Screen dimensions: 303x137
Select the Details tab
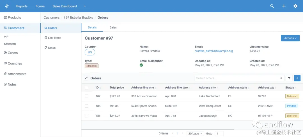point(92,27)
